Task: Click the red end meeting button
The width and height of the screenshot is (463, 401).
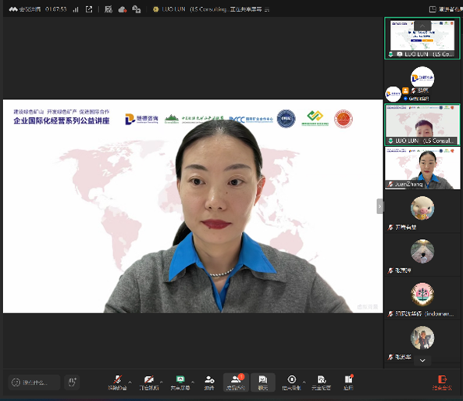Action: (x=442, y=383)
